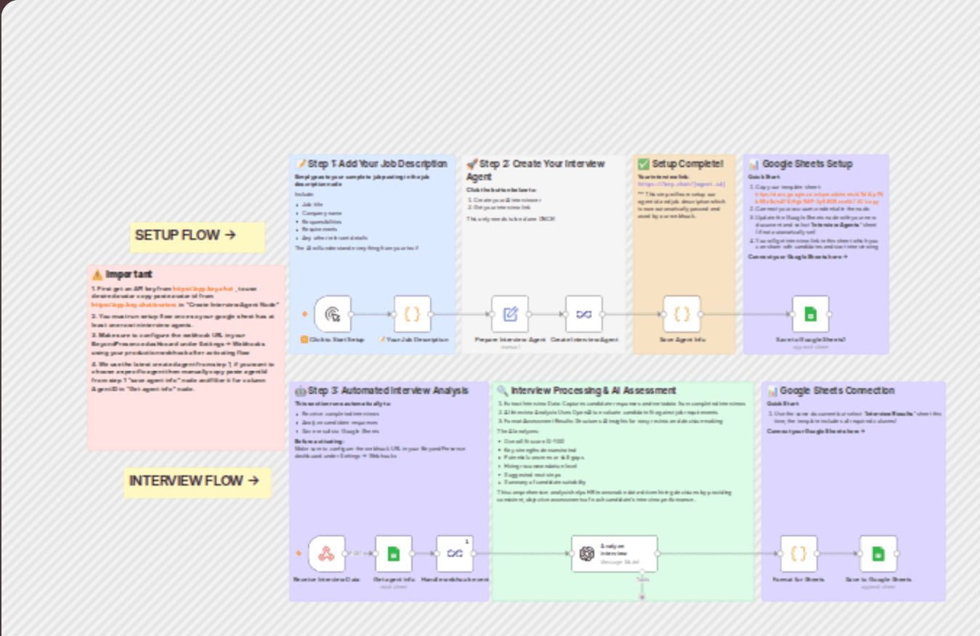This screenshot has width=980, height=636.
Task: Click the Step 2 Create Your Interview Agent heading
Action: pyautogui.click(x=535, y=170)
